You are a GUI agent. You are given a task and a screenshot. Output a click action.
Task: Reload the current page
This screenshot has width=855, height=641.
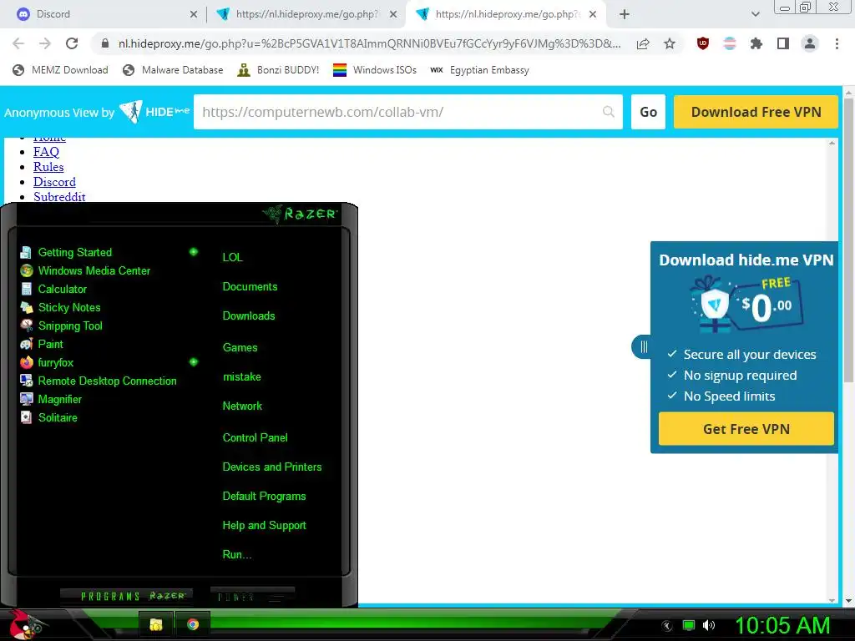coord(72,43)
